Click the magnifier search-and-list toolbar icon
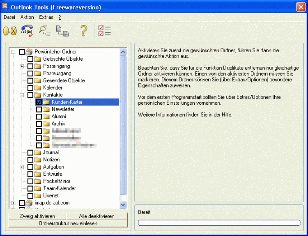The height and width of the screenshot is (236, 308). (45, 31)
